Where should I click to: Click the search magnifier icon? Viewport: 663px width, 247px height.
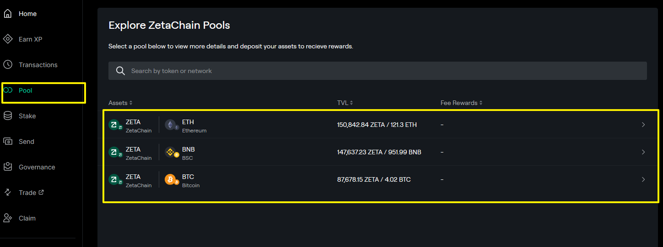tap(121, 71)
